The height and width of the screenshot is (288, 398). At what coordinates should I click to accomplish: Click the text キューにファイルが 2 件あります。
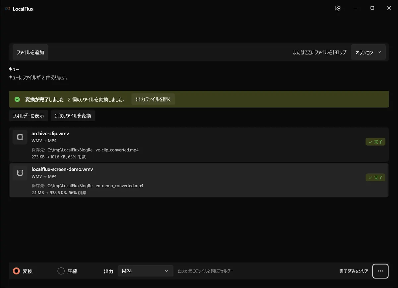(38, 78)
